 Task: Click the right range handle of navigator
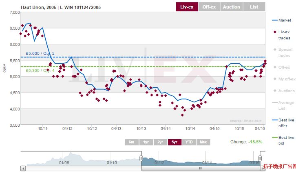coord(260,158)
